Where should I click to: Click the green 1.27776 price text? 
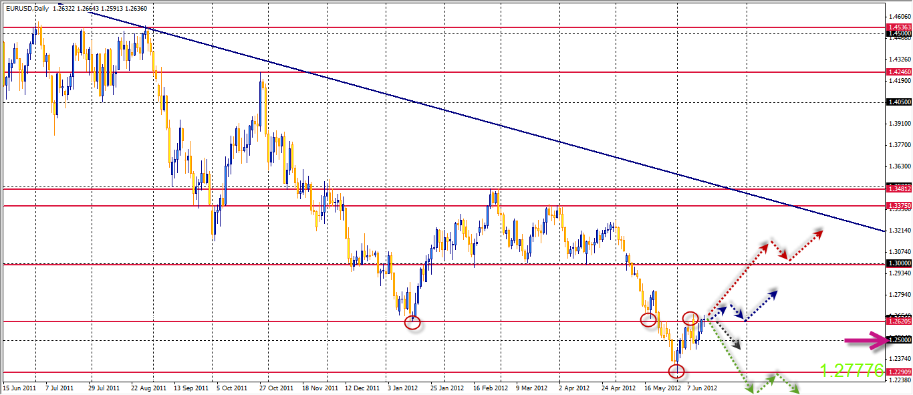click(851, 370)
